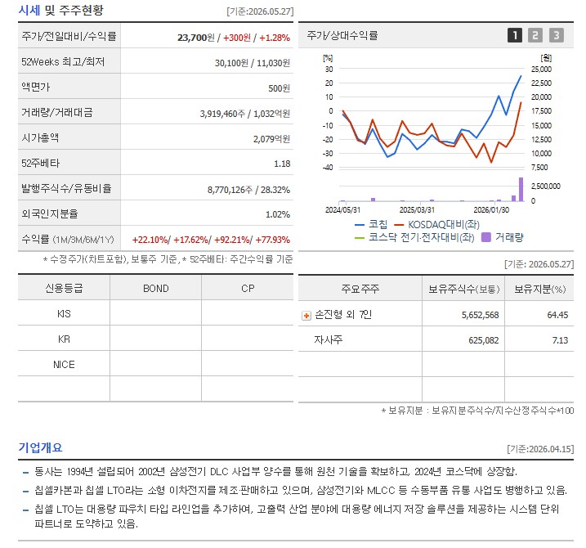This screenshot has height=548, width=586.
Task: Click the 시세 및 주주현황 heading
Action: 61,11
